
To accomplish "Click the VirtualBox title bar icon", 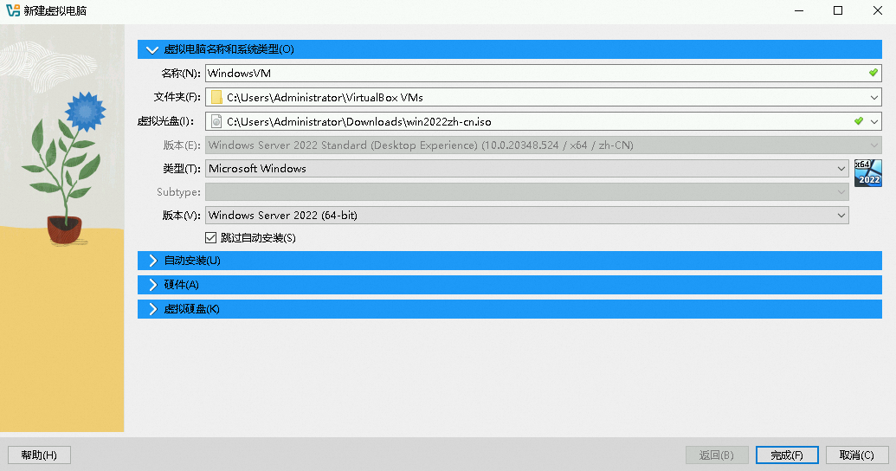I will pyautogui.click(x=13, y=10).
